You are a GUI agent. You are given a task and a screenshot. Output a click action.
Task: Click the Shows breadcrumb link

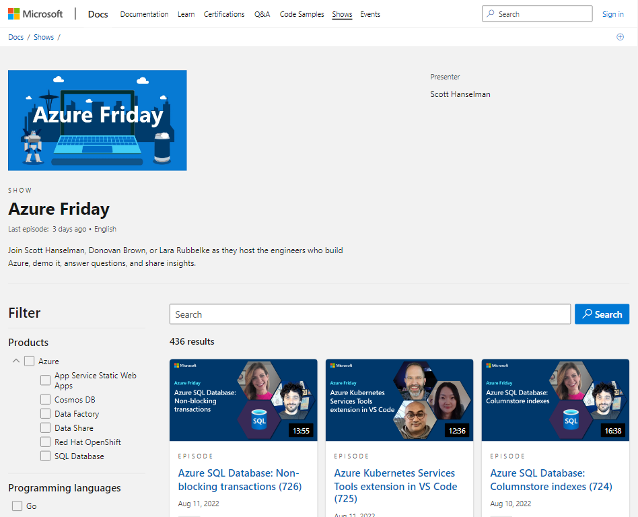[x=44, y=37]
